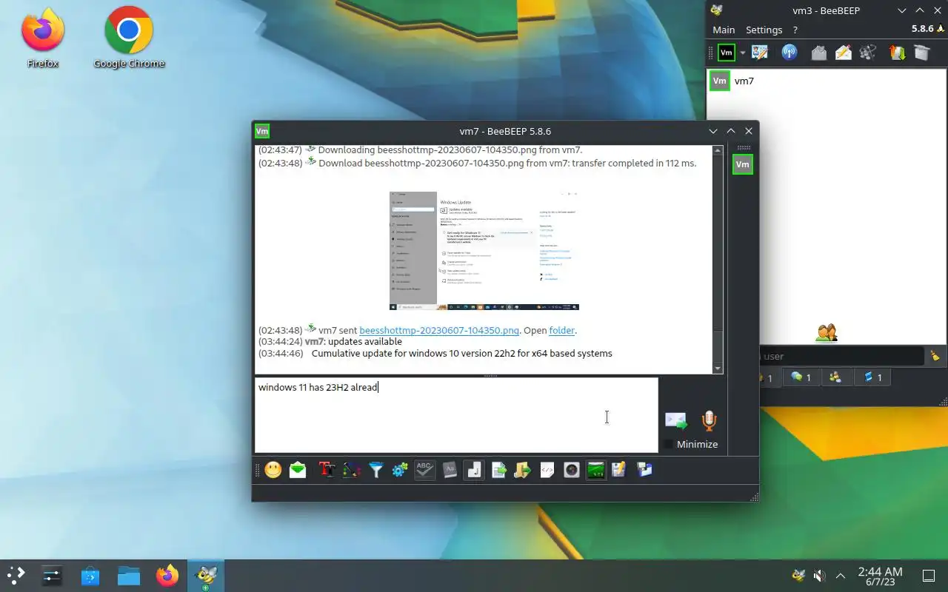Viewport: 948px width, 592px height.
Task: Switch to the blue scroll history tab
Action: (872, 377)
